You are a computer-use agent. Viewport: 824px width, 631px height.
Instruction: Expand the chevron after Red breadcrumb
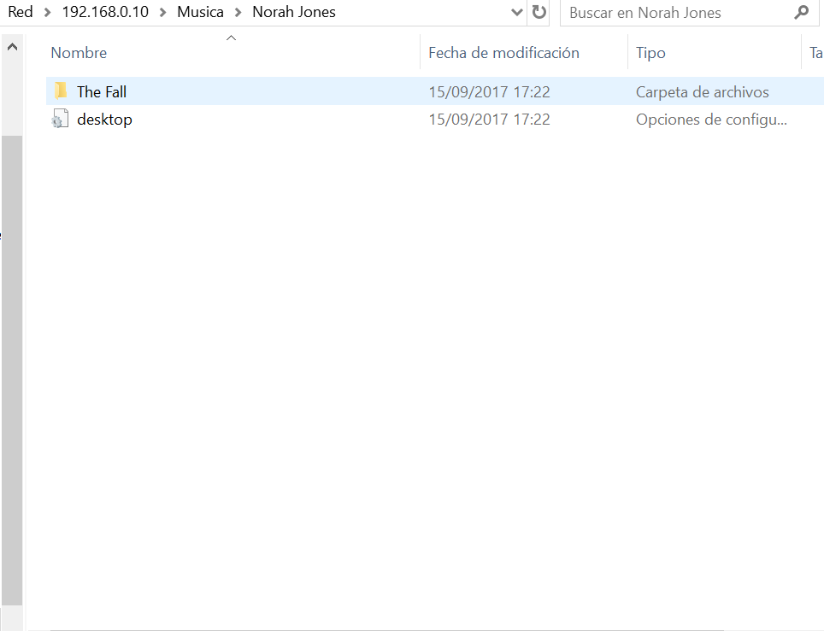(x=47, y=12)
